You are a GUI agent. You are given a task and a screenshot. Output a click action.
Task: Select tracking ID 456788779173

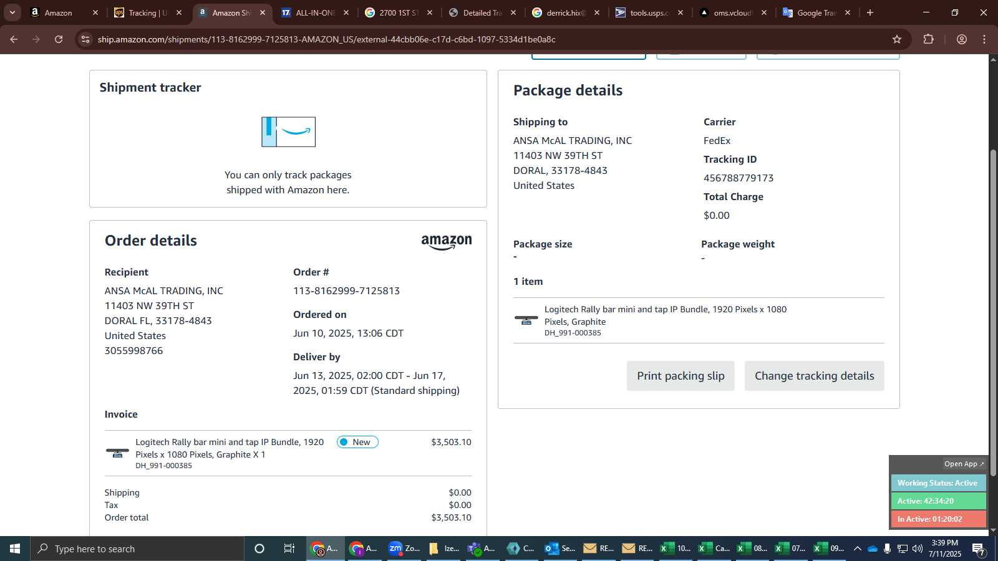739,178
